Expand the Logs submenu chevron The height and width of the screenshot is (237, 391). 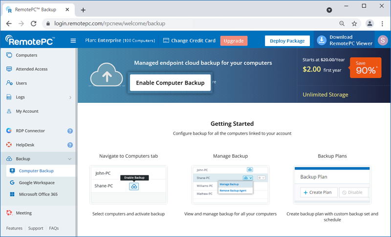click(70, 97)
